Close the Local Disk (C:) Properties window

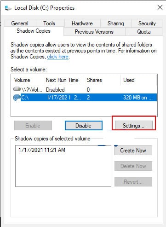pyautogui.click(x=160, y=7)
